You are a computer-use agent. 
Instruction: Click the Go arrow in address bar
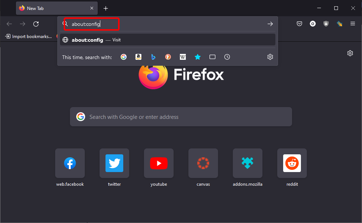click(270, 24)
